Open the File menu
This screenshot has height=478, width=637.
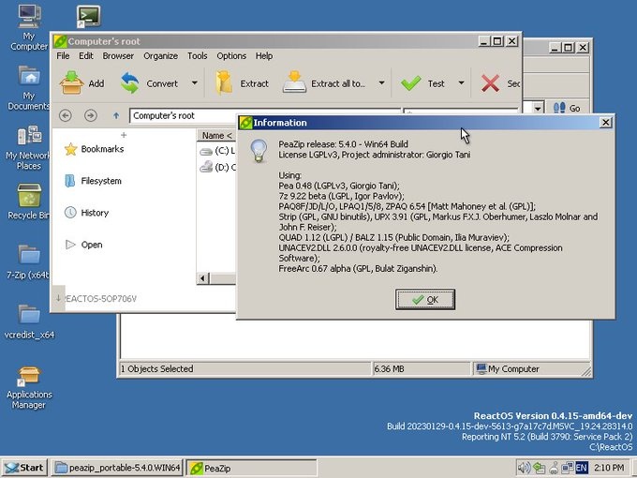click(x=63, y=55)
